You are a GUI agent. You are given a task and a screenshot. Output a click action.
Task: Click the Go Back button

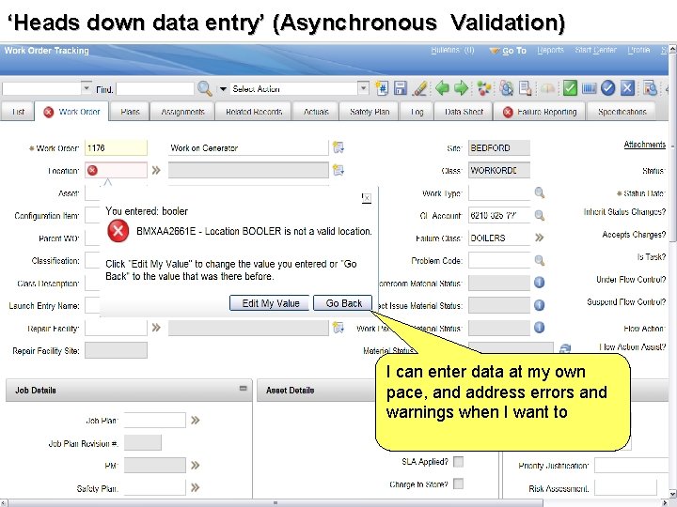pyautogui.click(x=343, y=303)
